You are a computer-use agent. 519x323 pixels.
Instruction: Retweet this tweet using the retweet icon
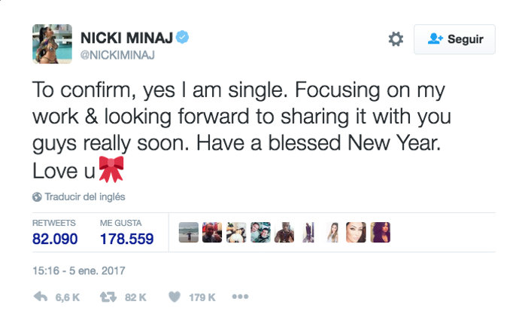point(108,297)
